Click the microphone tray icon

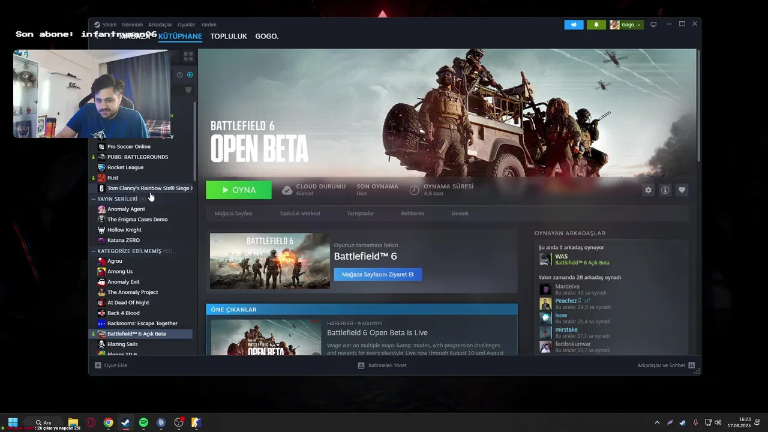695,422
